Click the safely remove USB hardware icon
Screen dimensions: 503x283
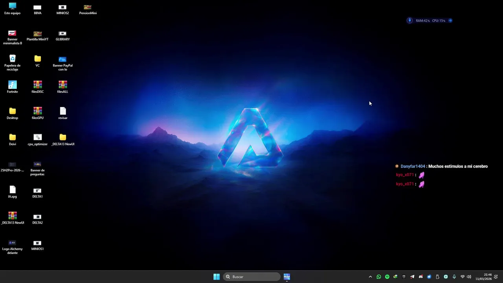pos(437,277)
